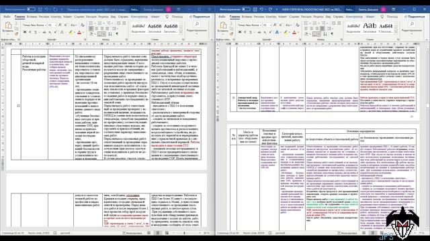Viewport: 430px width, 241px height.
Task: Open Файл tab in left Word window
Action: (7, 17)
